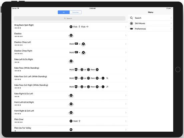Select the Feint Left & Exit Right move
The width and height of the screenshot is (184, 138).
tap(70, 104)
